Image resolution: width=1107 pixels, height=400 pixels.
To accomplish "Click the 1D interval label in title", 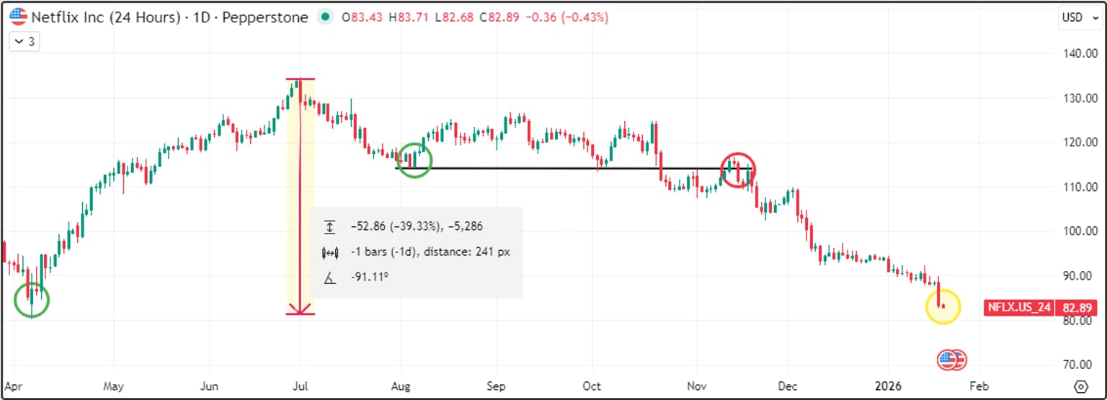I will (201, 17).
